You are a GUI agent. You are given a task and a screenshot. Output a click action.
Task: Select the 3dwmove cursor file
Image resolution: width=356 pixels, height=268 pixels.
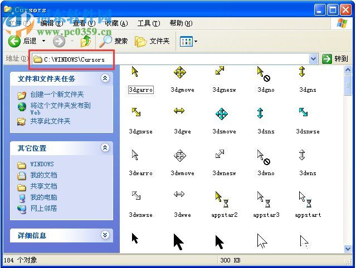182,163
